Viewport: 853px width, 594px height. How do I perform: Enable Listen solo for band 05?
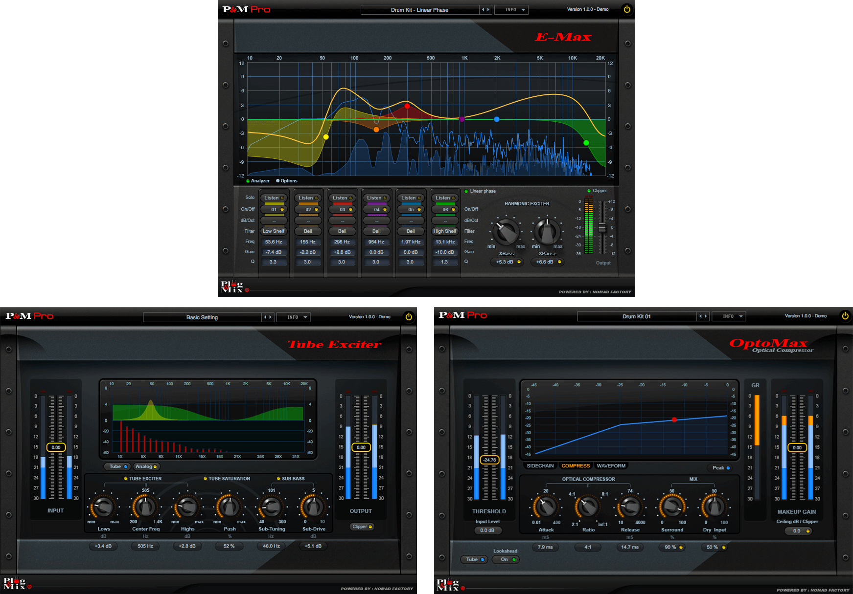point(411,198)
